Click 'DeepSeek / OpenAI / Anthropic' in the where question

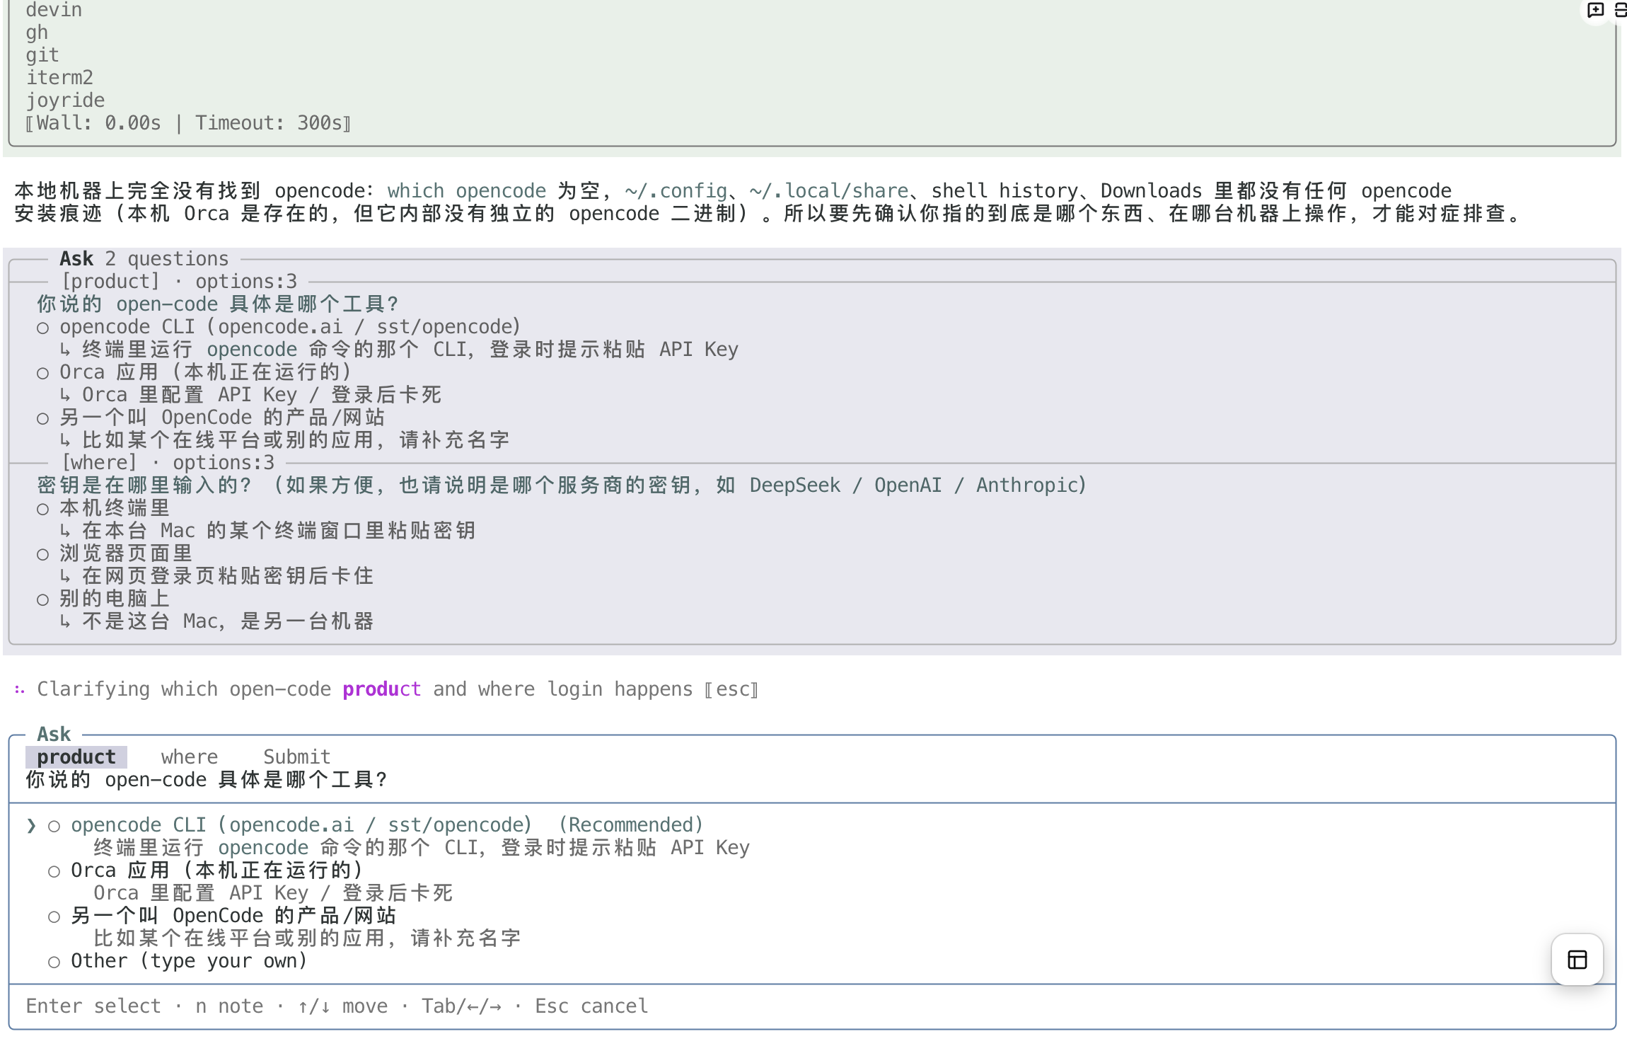914,485
